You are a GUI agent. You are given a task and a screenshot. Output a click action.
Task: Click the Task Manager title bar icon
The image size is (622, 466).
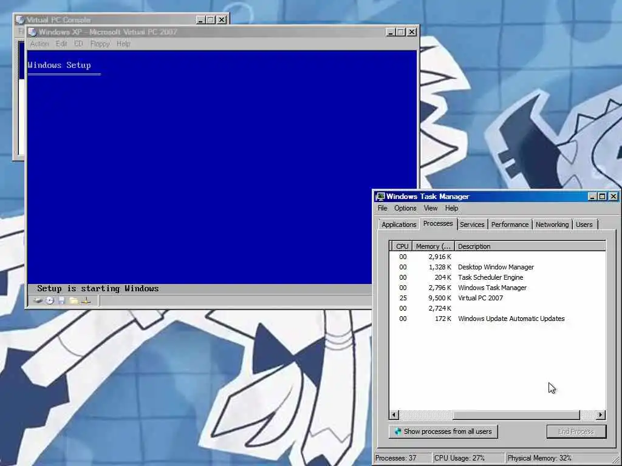click(x=380, y=197)
